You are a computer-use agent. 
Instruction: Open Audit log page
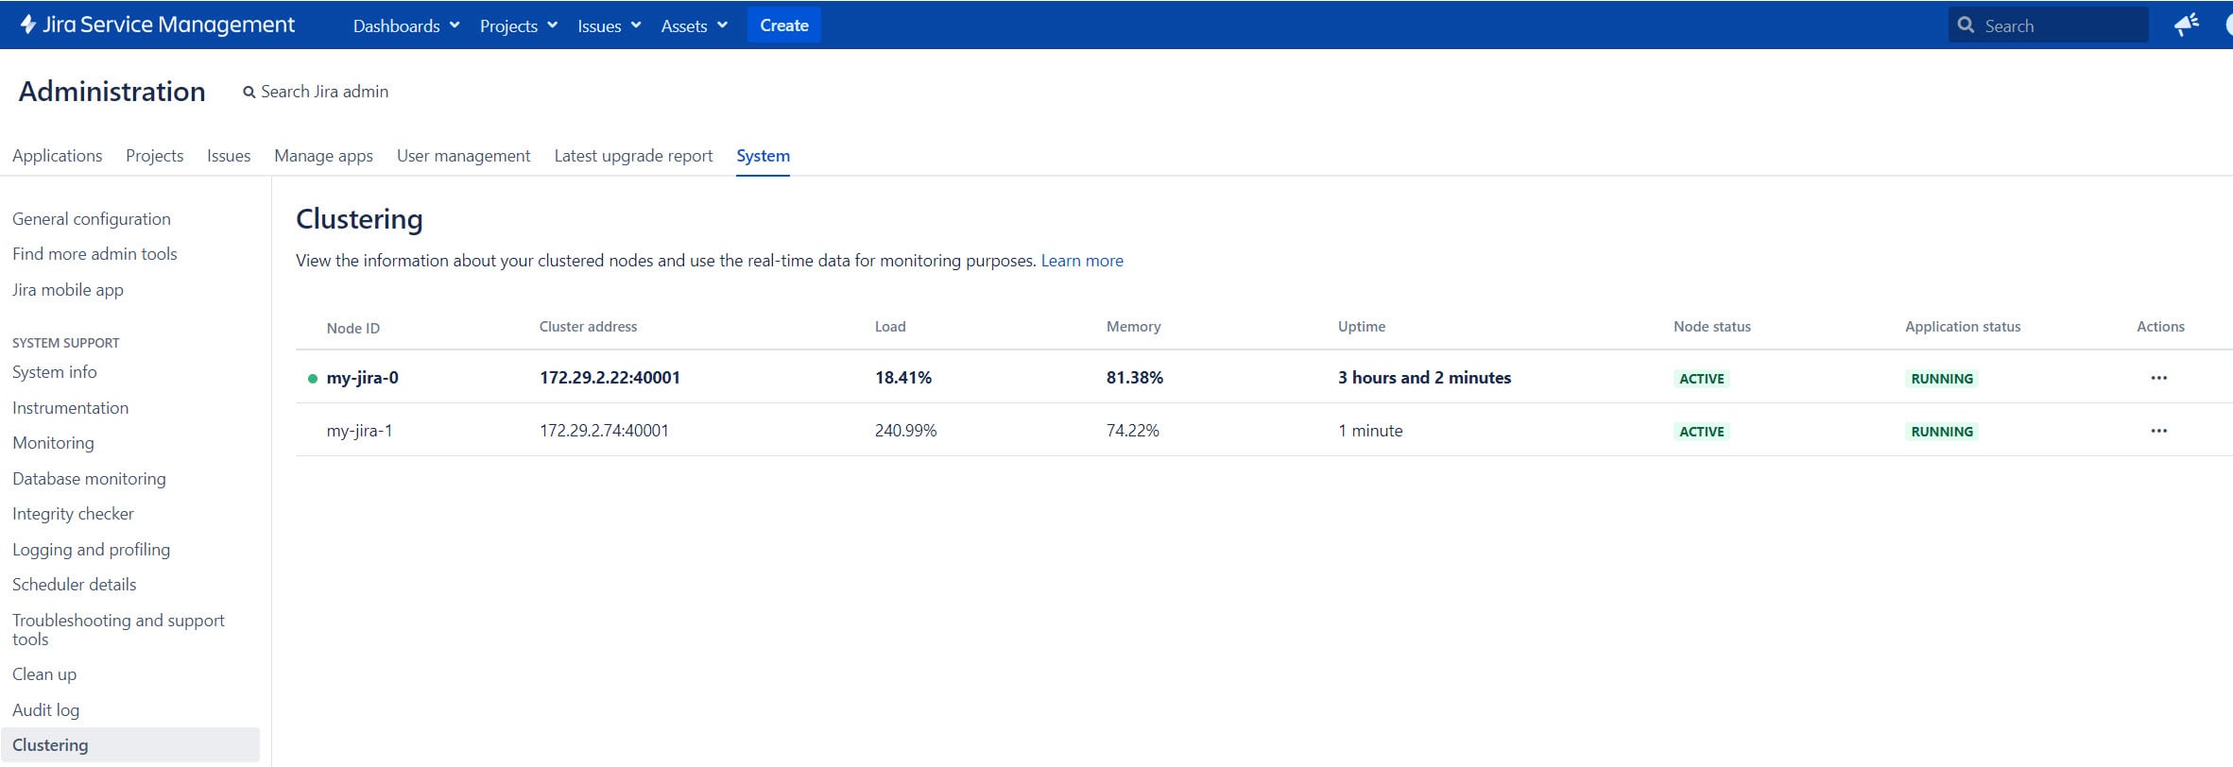(x=45, y=710)
